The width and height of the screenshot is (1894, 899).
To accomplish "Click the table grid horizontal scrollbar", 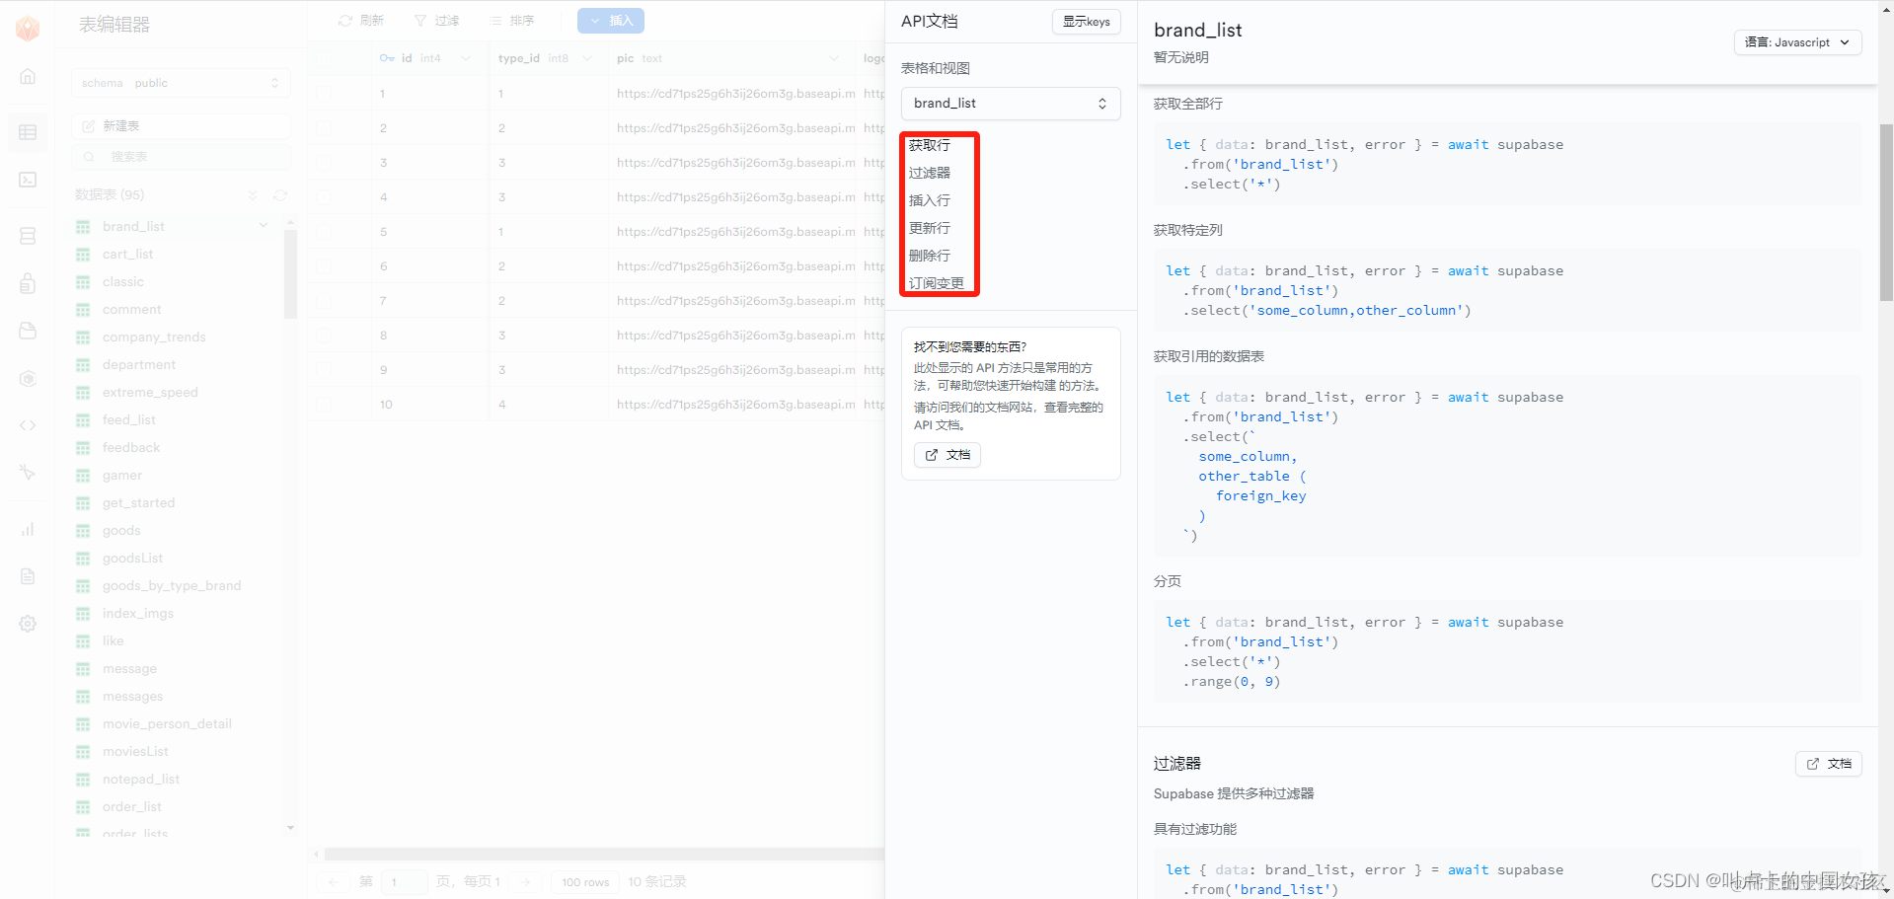I will pos(604,855).
